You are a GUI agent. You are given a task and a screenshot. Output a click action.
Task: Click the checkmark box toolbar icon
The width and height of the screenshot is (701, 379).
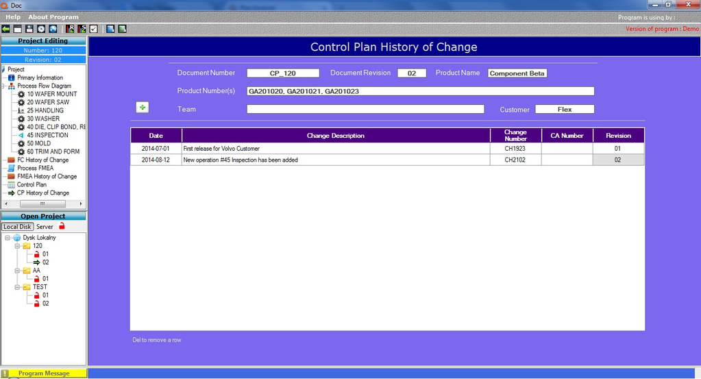click(93, 29)
